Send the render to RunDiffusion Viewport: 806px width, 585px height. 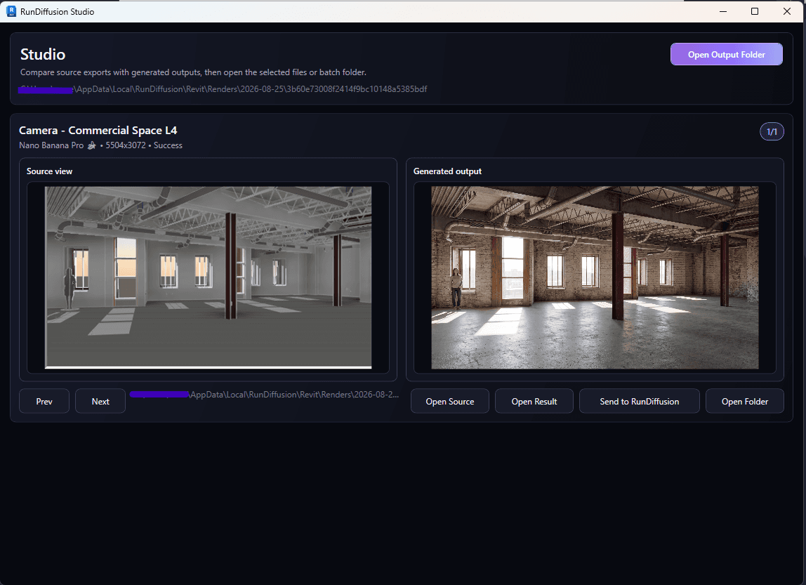tap(640, 402)
